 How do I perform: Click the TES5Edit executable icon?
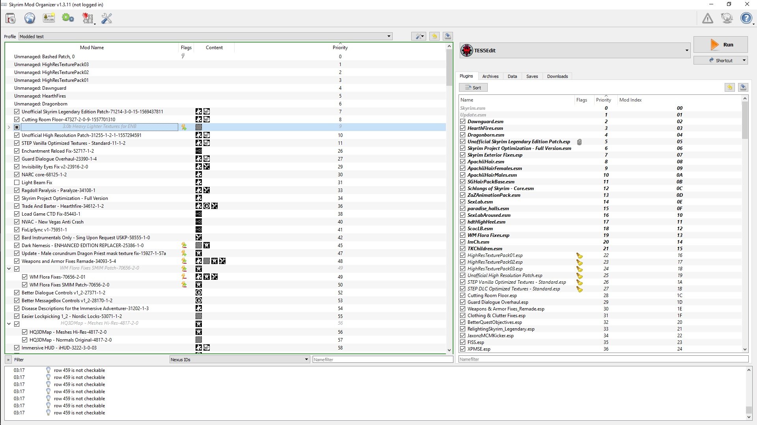467,50
